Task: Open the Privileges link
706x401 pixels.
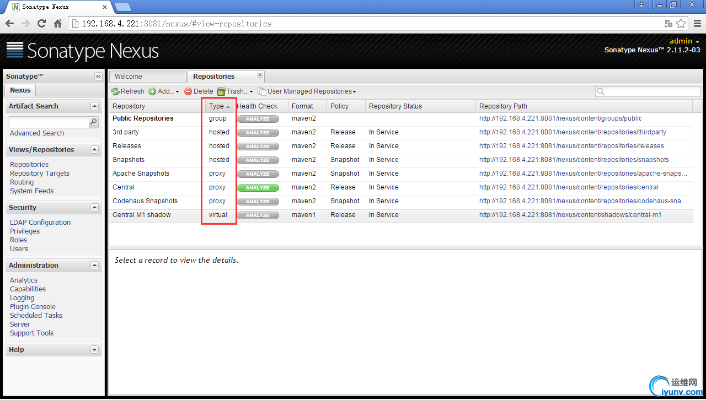Action: click(x=25, y=231)
